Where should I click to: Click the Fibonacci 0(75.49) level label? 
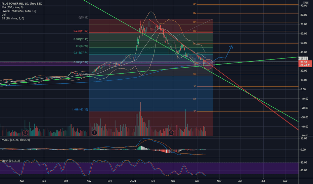pos(83,17)
